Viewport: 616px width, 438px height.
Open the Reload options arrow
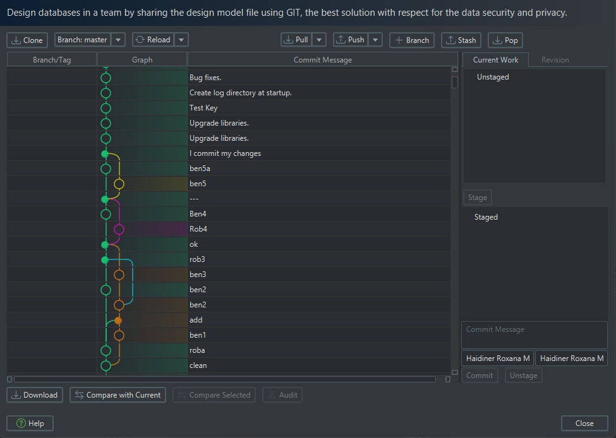tap(181, 40)
